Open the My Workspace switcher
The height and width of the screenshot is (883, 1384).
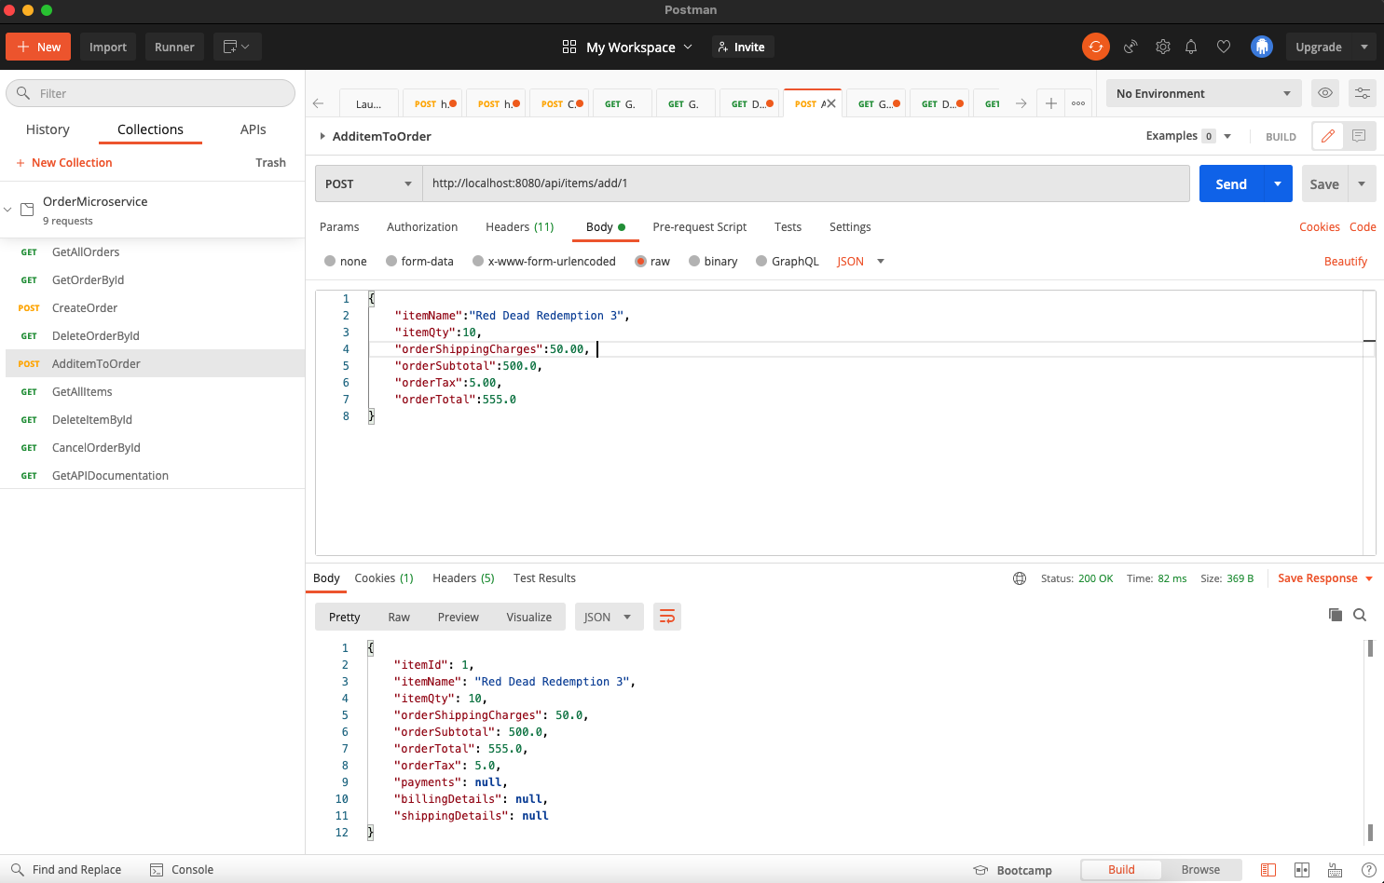coord(628,47)
